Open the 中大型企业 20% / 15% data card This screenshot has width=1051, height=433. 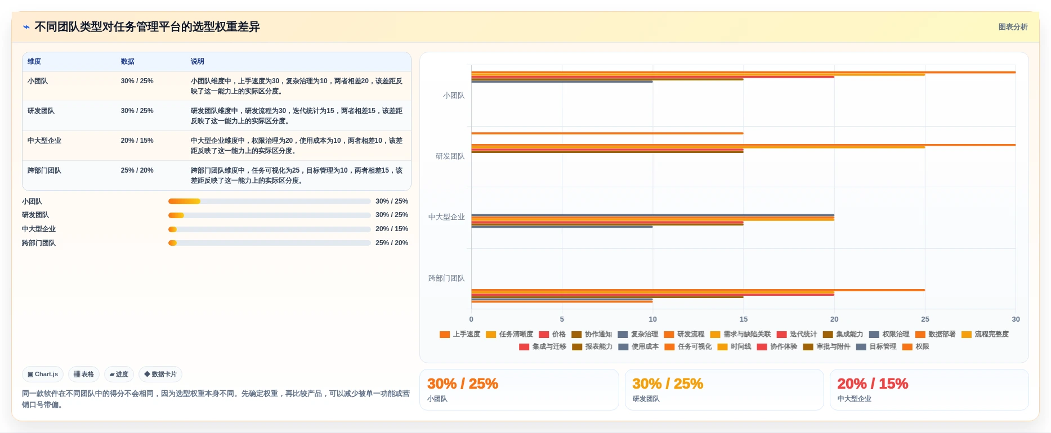pos(929,390)
